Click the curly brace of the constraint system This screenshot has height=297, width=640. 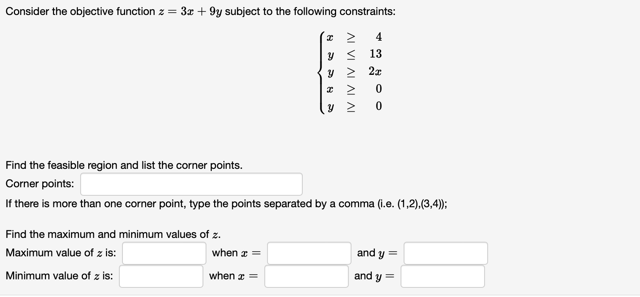tap(320, 72)
